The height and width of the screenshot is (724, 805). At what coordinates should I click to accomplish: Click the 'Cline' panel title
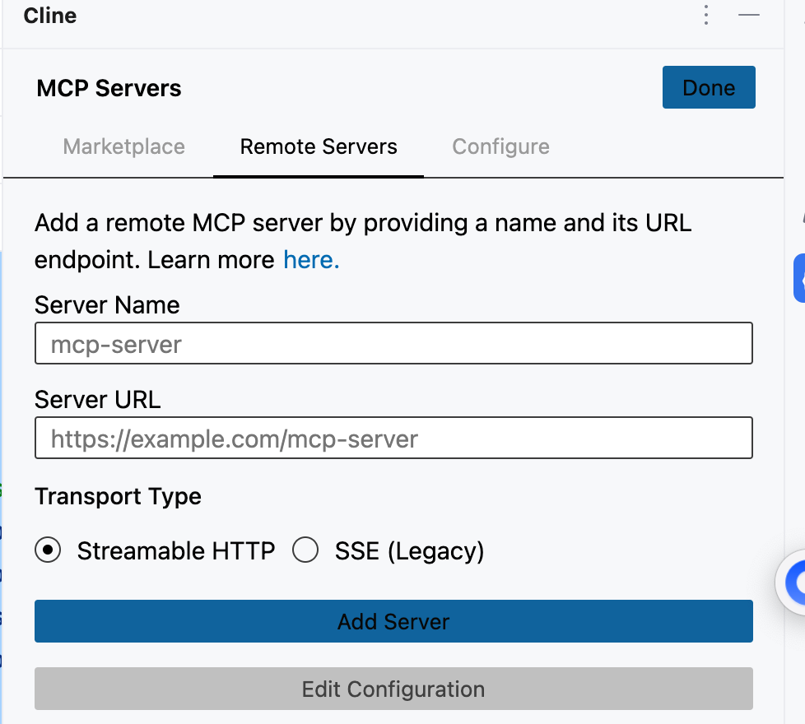(50, 16)
